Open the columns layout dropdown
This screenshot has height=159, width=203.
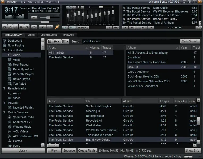click(x=65, y=41)
